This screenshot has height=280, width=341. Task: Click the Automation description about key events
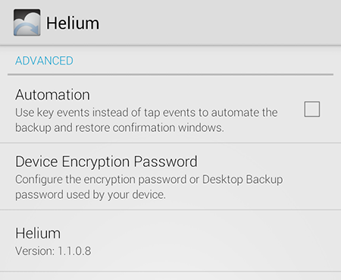pos(146,120)
